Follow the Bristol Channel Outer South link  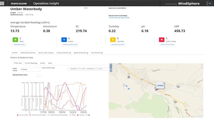coord(119,18)
